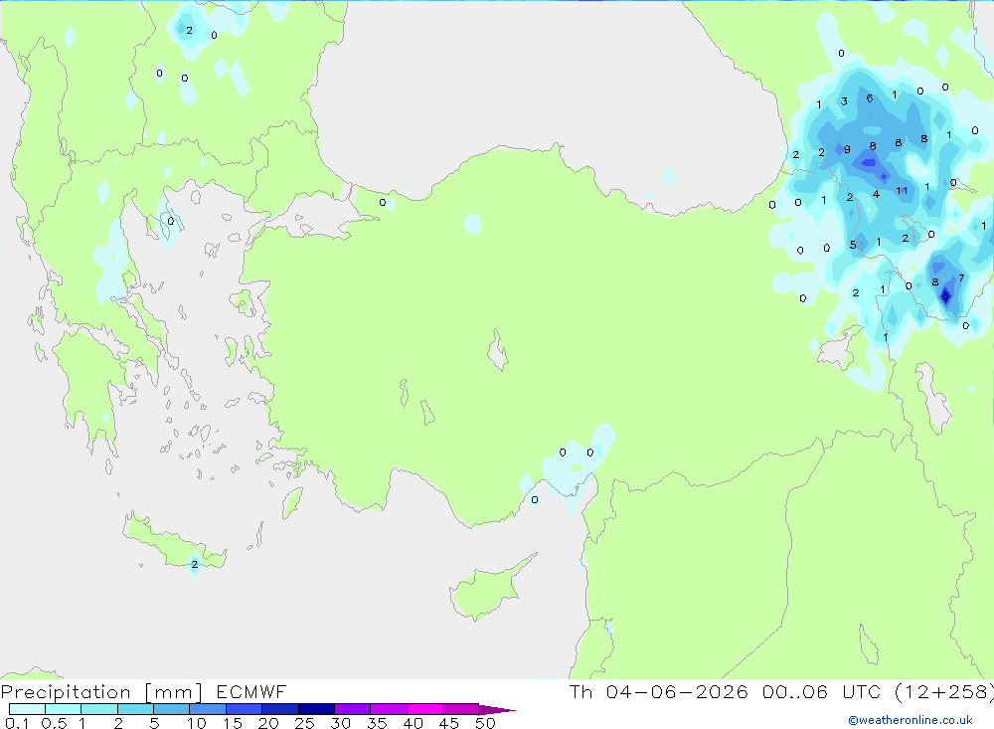994x729 pixels.
Task: Click the 25–30 mm dark navy swatch
Action: [x=316, y=709]
